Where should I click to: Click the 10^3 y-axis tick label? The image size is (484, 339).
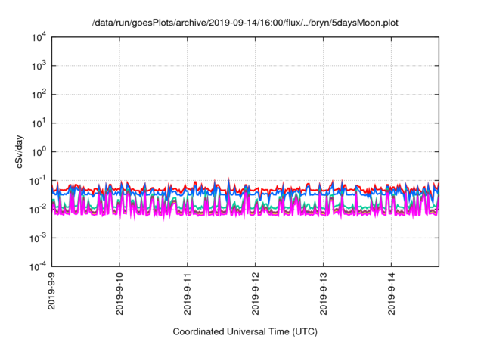point(38,66)
